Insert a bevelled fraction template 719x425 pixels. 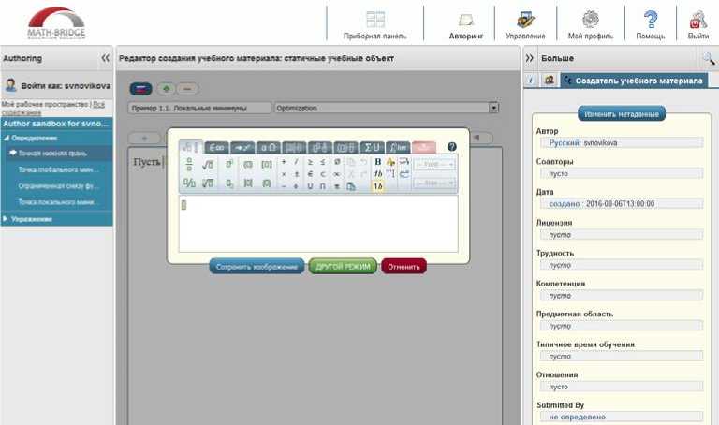189,183
